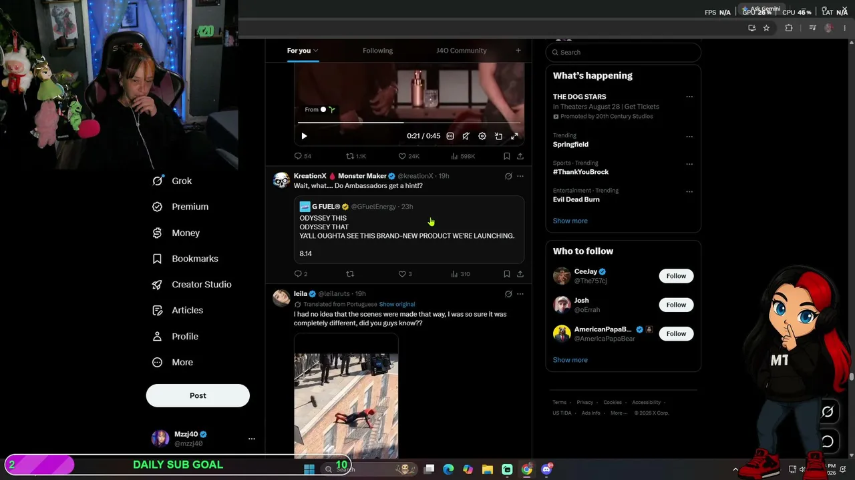Image resolution: width=855 pixels, height=480 pixels.
Task: Click Show original translation link
Action: (397, 305)
